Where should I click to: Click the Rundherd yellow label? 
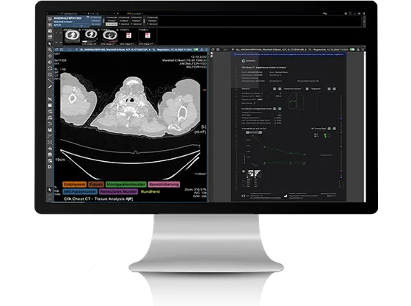(150, 191)
